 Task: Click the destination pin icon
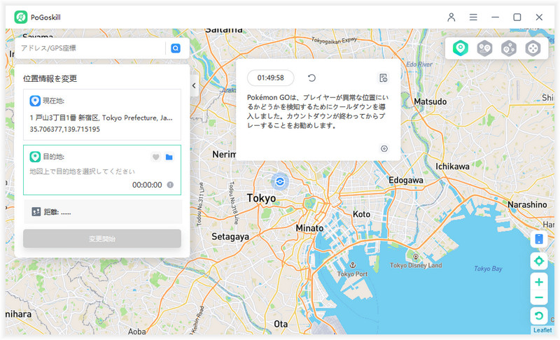35,157
